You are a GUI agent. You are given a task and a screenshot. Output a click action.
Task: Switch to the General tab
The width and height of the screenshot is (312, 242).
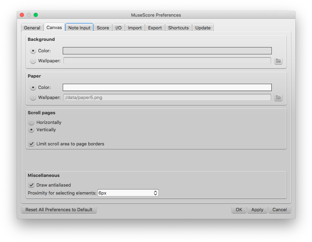[32, 27]
